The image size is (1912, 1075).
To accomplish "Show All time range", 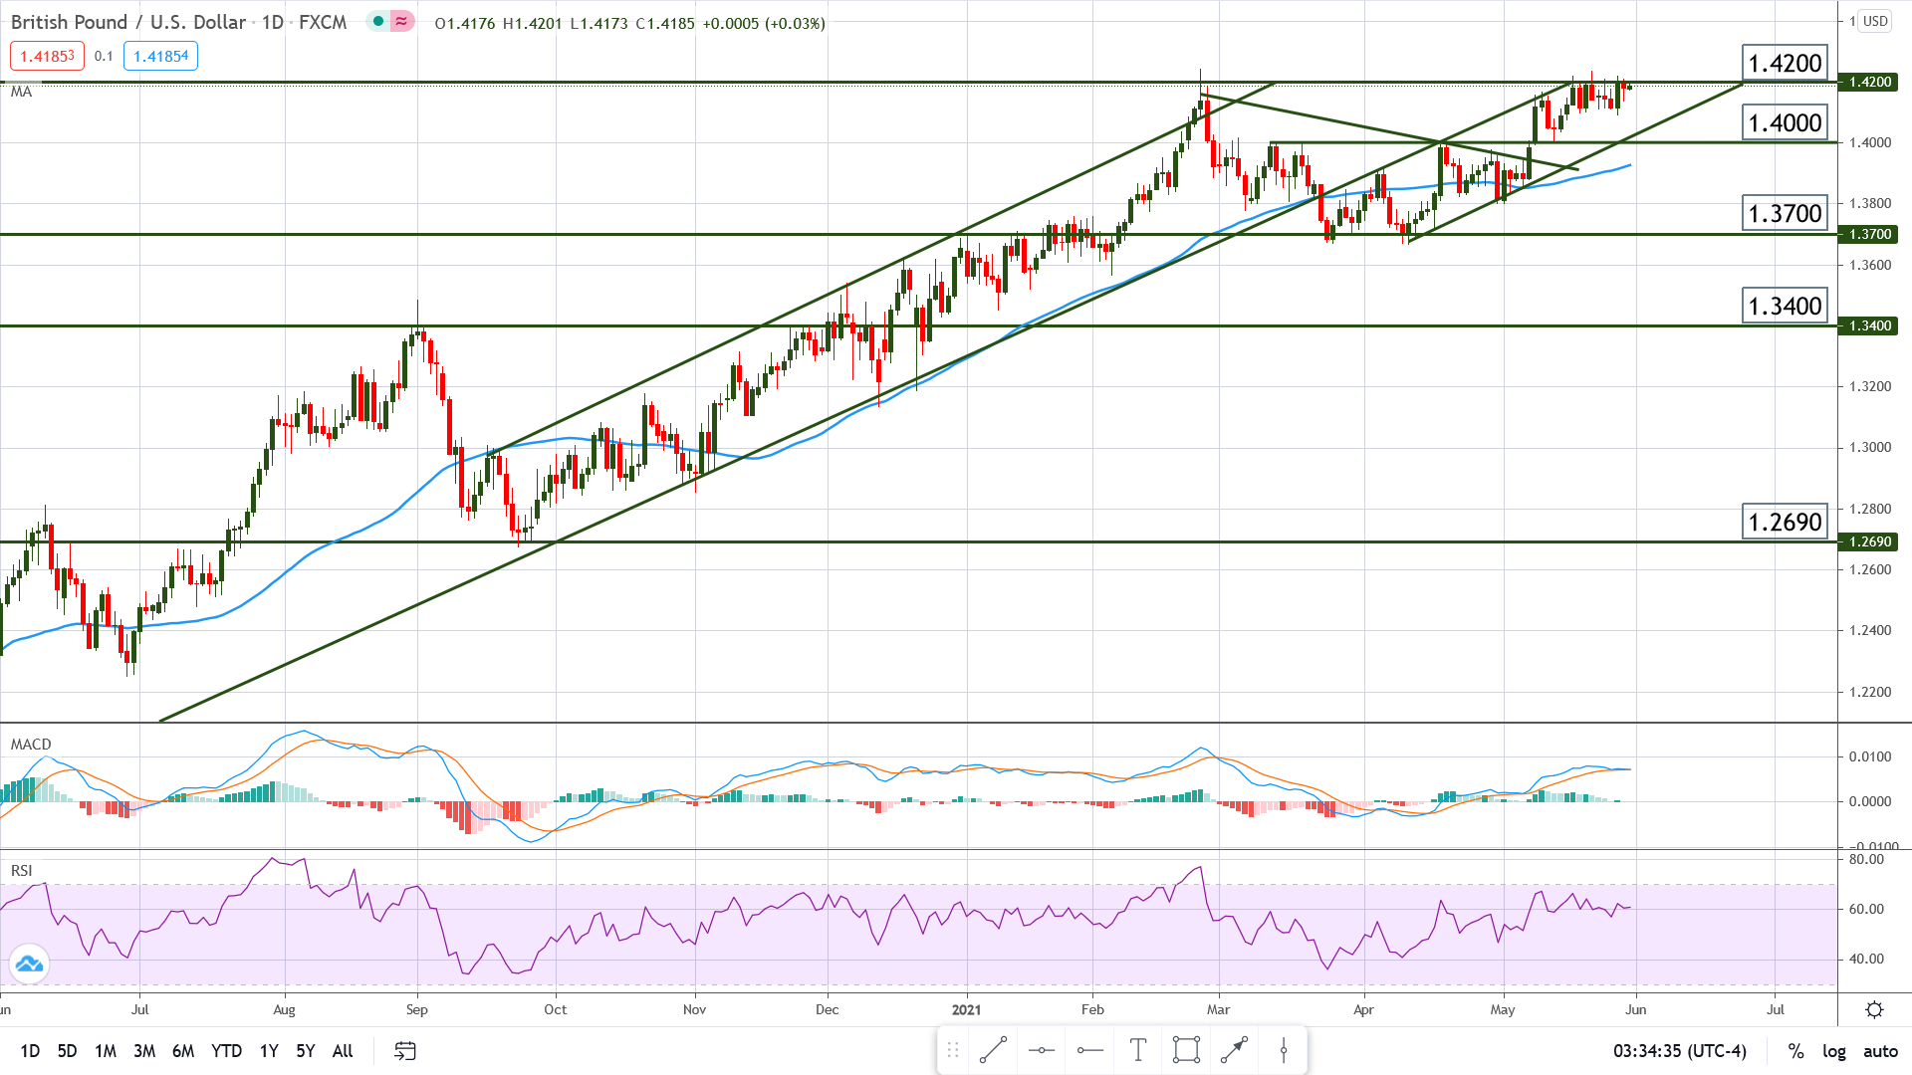I will (x=343, y=1051).
